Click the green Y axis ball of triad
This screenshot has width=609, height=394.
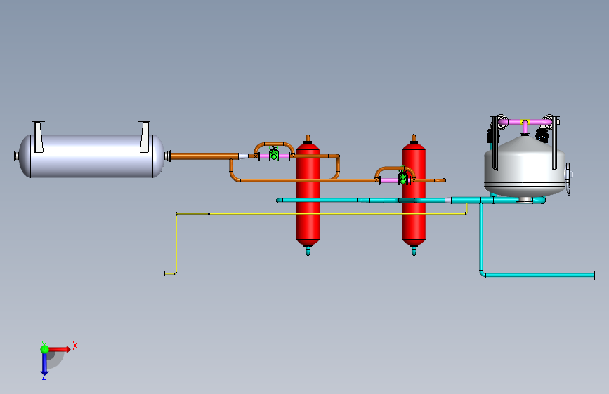tap(44, 349)
